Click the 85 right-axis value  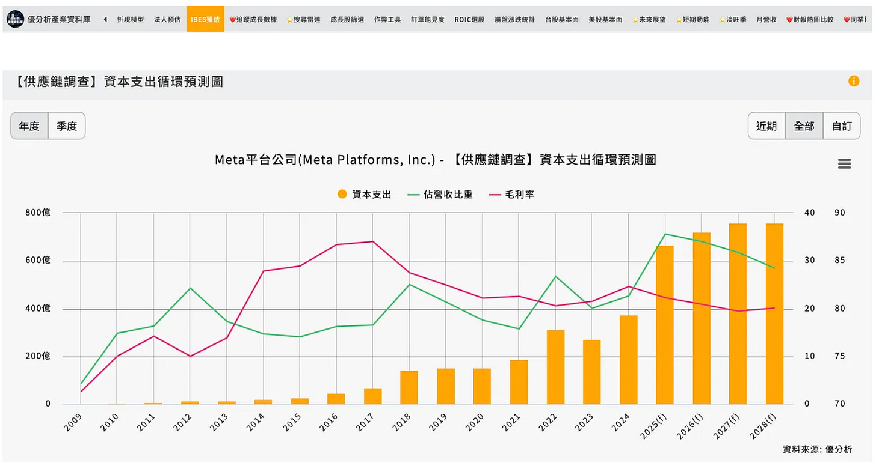point(840,261)
